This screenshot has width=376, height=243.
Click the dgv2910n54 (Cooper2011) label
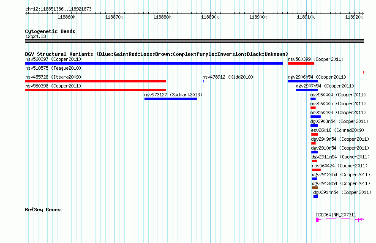340,148
